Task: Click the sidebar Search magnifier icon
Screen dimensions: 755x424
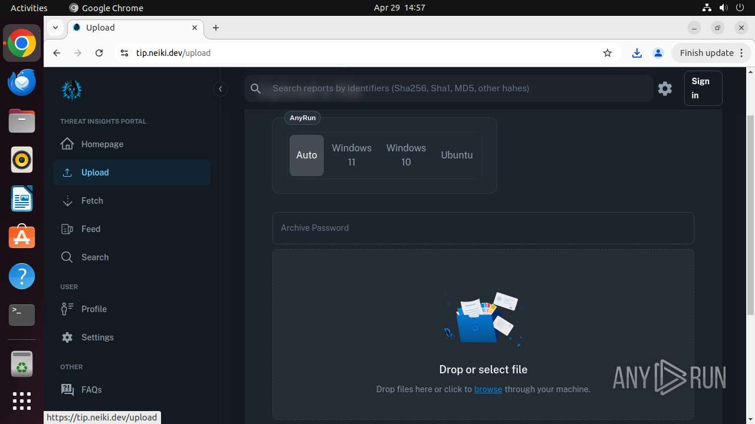Action: click(x=67, y=257)
